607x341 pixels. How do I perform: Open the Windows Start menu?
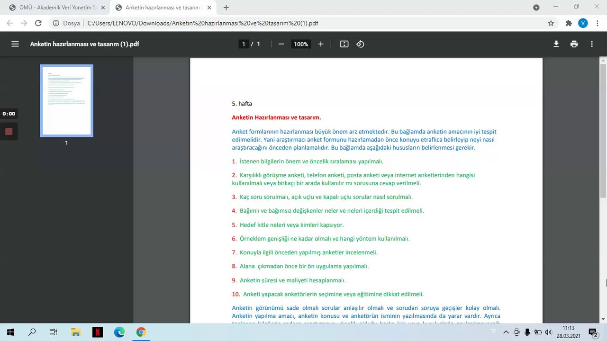point(10,332)
